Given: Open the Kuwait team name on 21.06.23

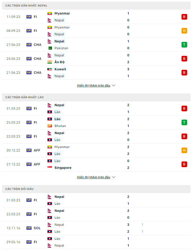Looking at the screenshot, I should [x=60, y=69].
